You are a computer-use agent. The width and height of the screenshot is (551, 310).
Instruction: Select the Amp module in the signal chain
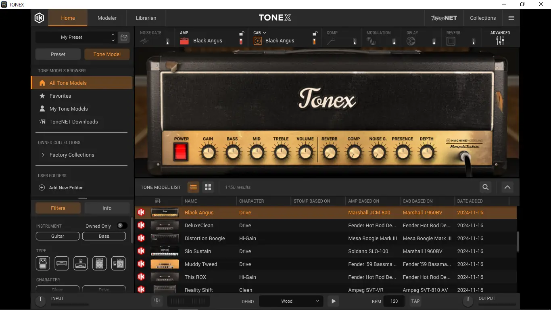pos(184,40)
